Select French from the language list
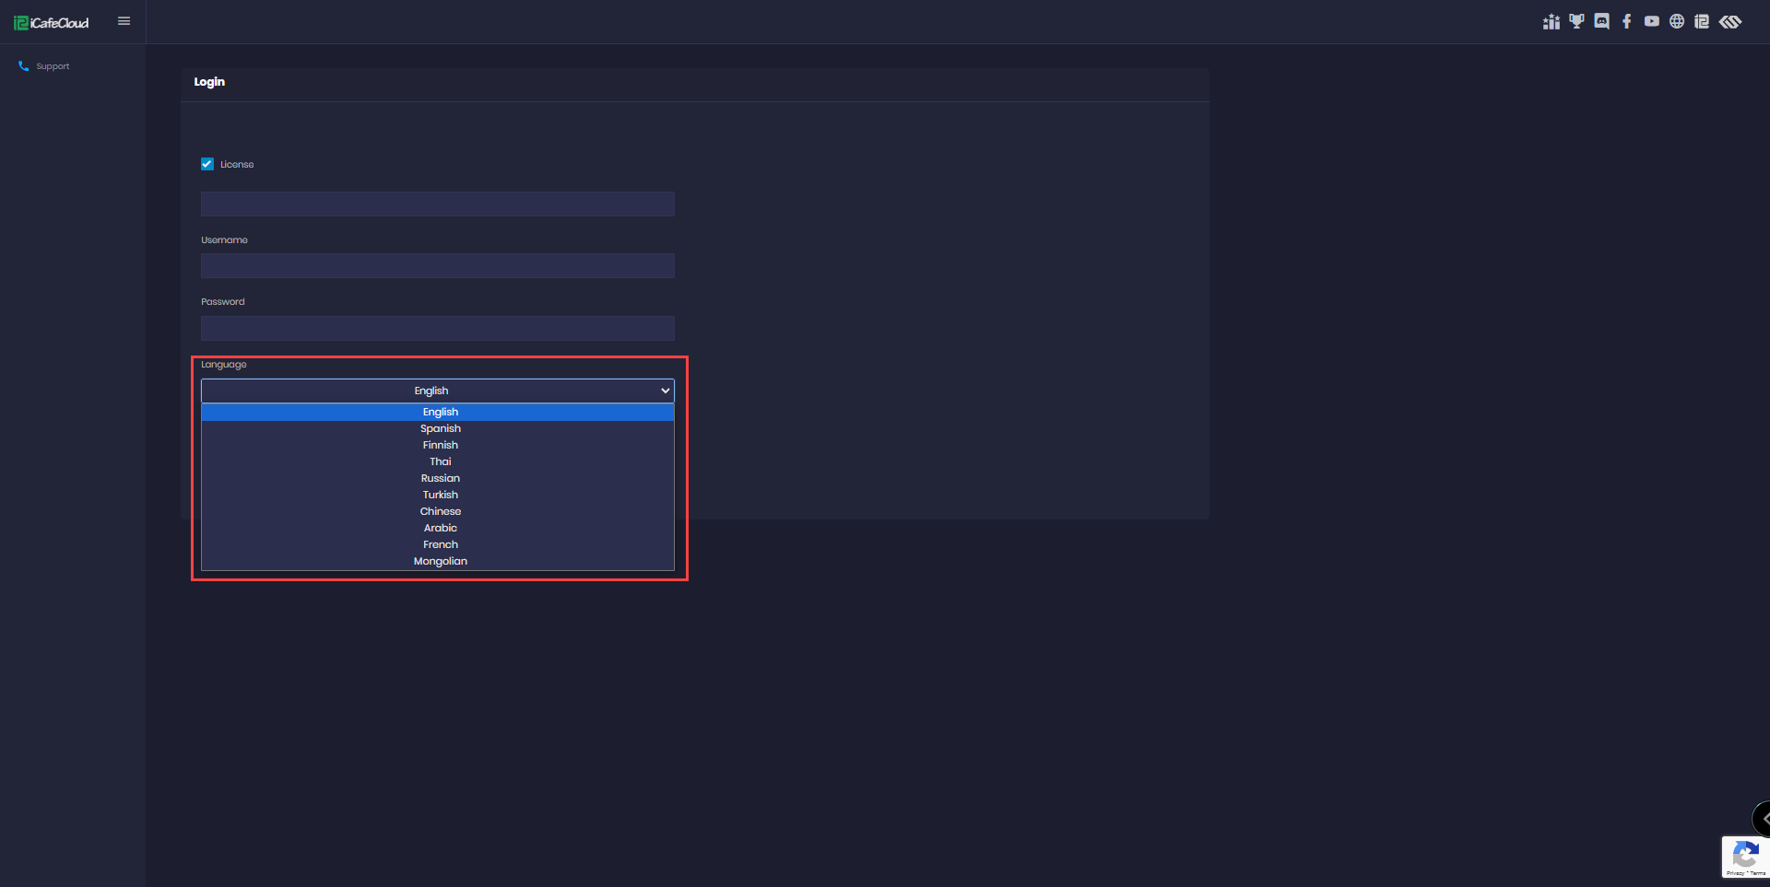This screenshot has height=887, width=1770. 438,545
